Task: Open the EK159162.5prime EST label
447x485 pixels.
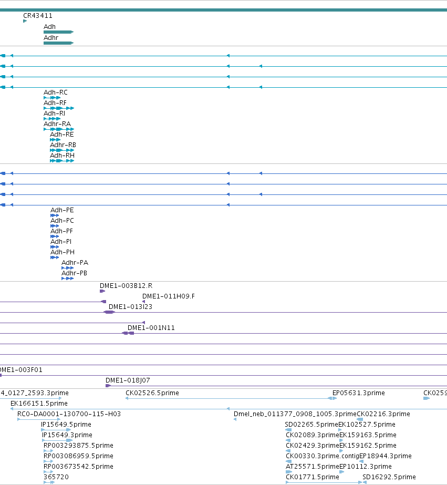Action: coord(368,446)
